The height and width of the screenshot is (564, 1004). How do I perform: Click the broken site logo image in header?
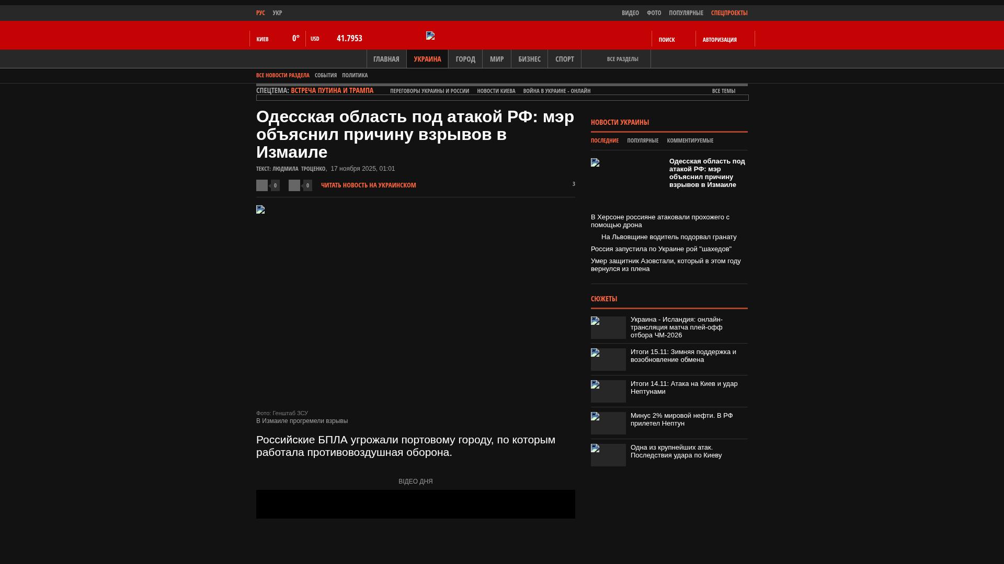click(430, 36)
